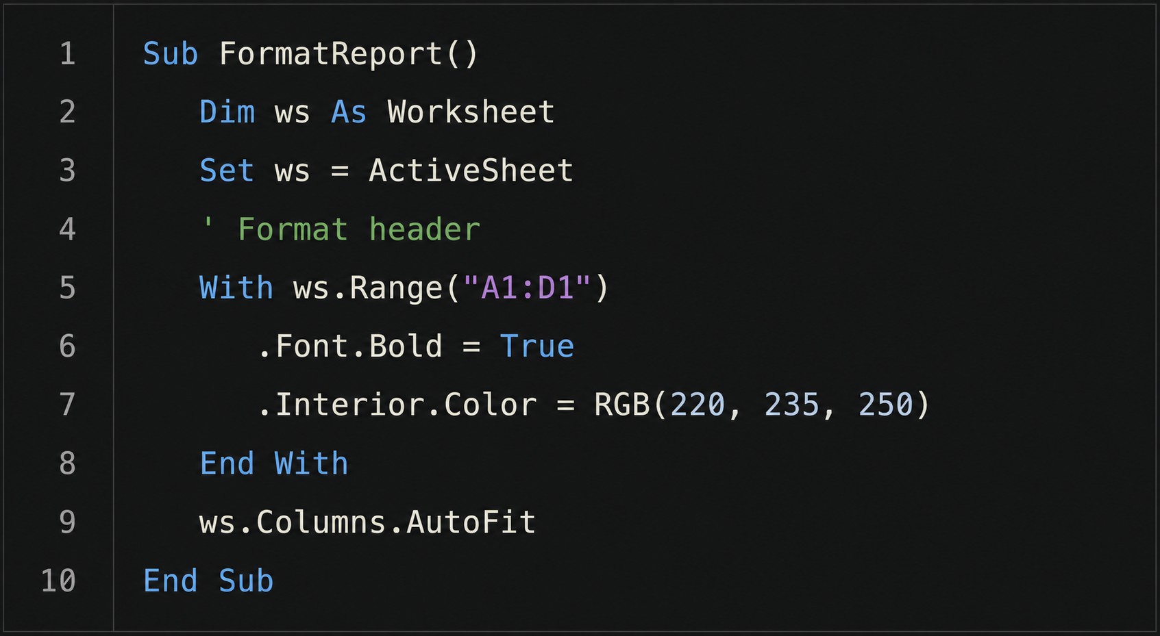Screen dimensions: 1160x636
Task: Click the .Font.Bold property
Action: coord(350,346)
